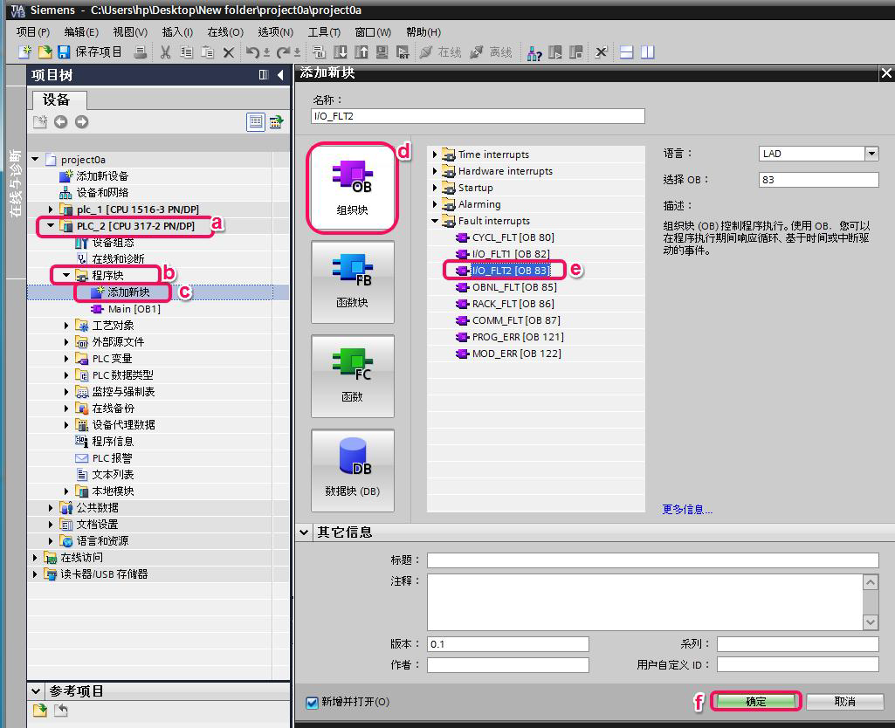Open the 在线(O) menu
Screen dimensions: 895x728
[225, 32]
